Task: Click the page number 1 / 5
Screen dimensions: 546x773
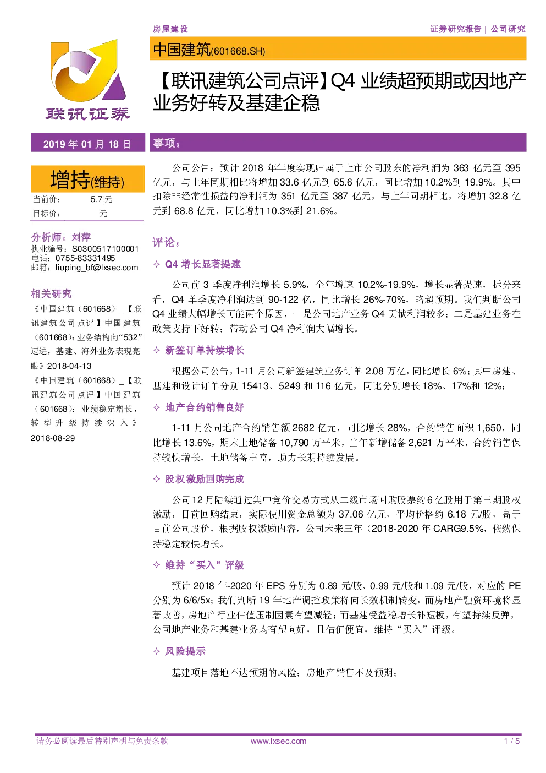Action: [512, 741]
